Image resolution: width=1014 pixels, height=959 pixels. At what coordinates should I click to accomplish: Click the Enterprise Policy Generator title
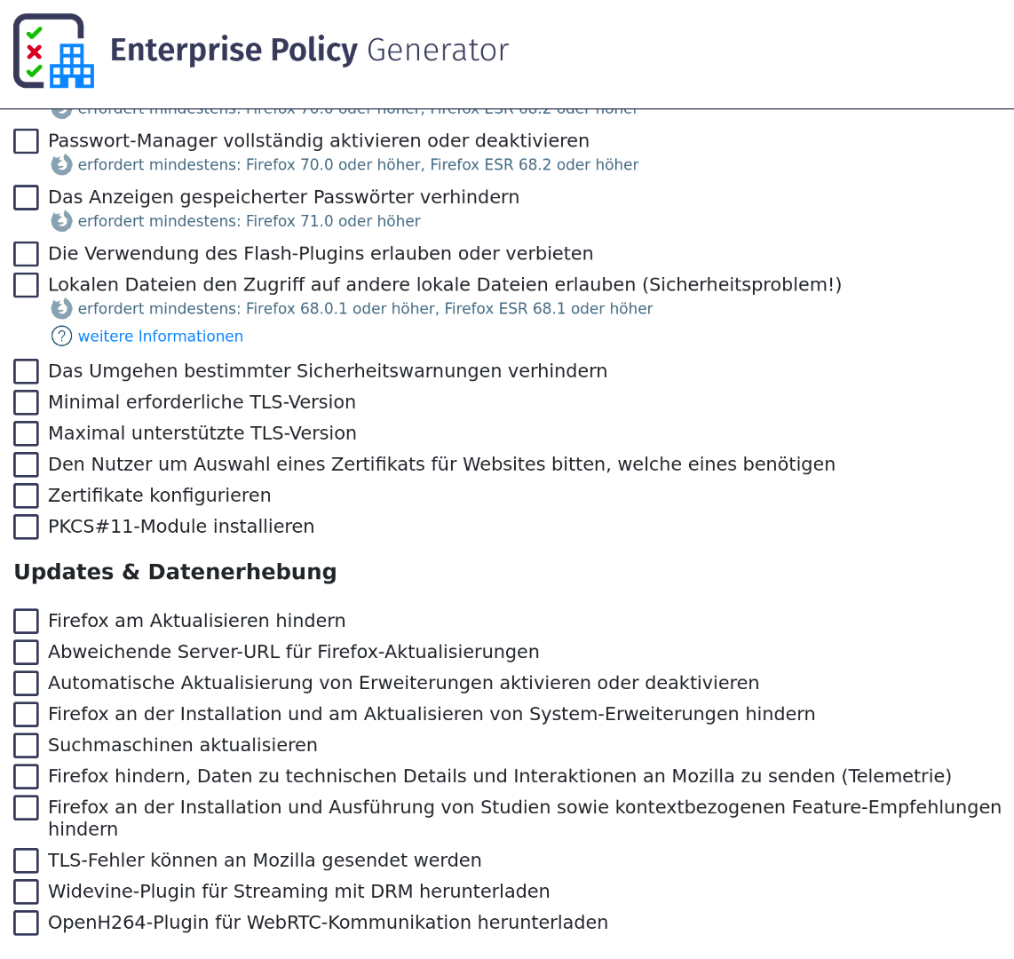(x=309, y=51)
